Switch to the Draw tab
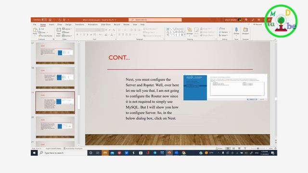 pyautogui.click(x=60, y=25)
